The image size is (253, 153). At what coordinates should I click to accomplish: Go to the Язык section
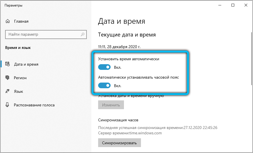(18, 91)
